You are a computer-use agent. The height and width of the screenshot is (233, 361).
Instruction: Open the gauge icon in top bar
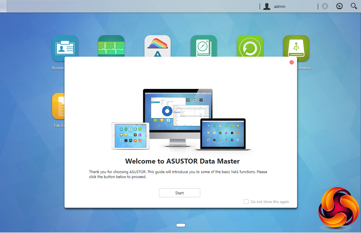click(339, 6)
